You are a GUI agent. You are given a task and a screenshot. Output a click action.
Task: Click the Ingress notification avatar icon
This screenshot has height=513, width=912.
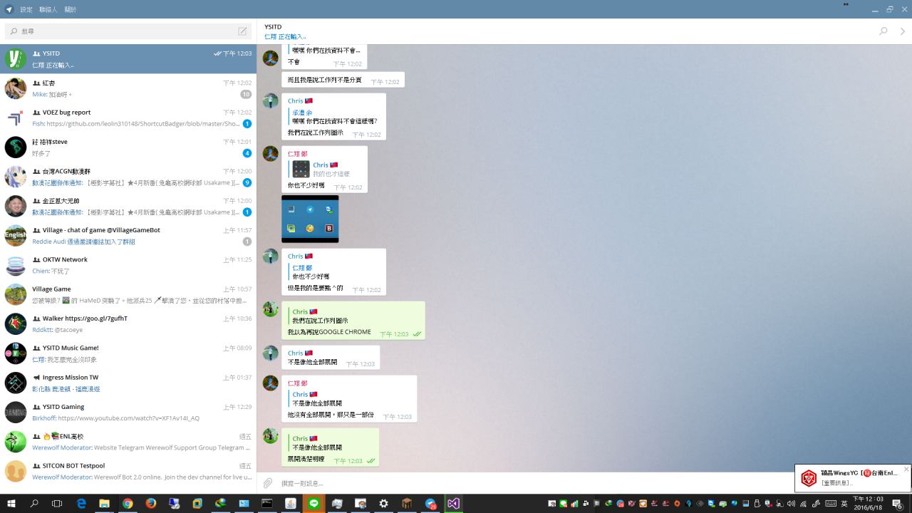(809, 478)
